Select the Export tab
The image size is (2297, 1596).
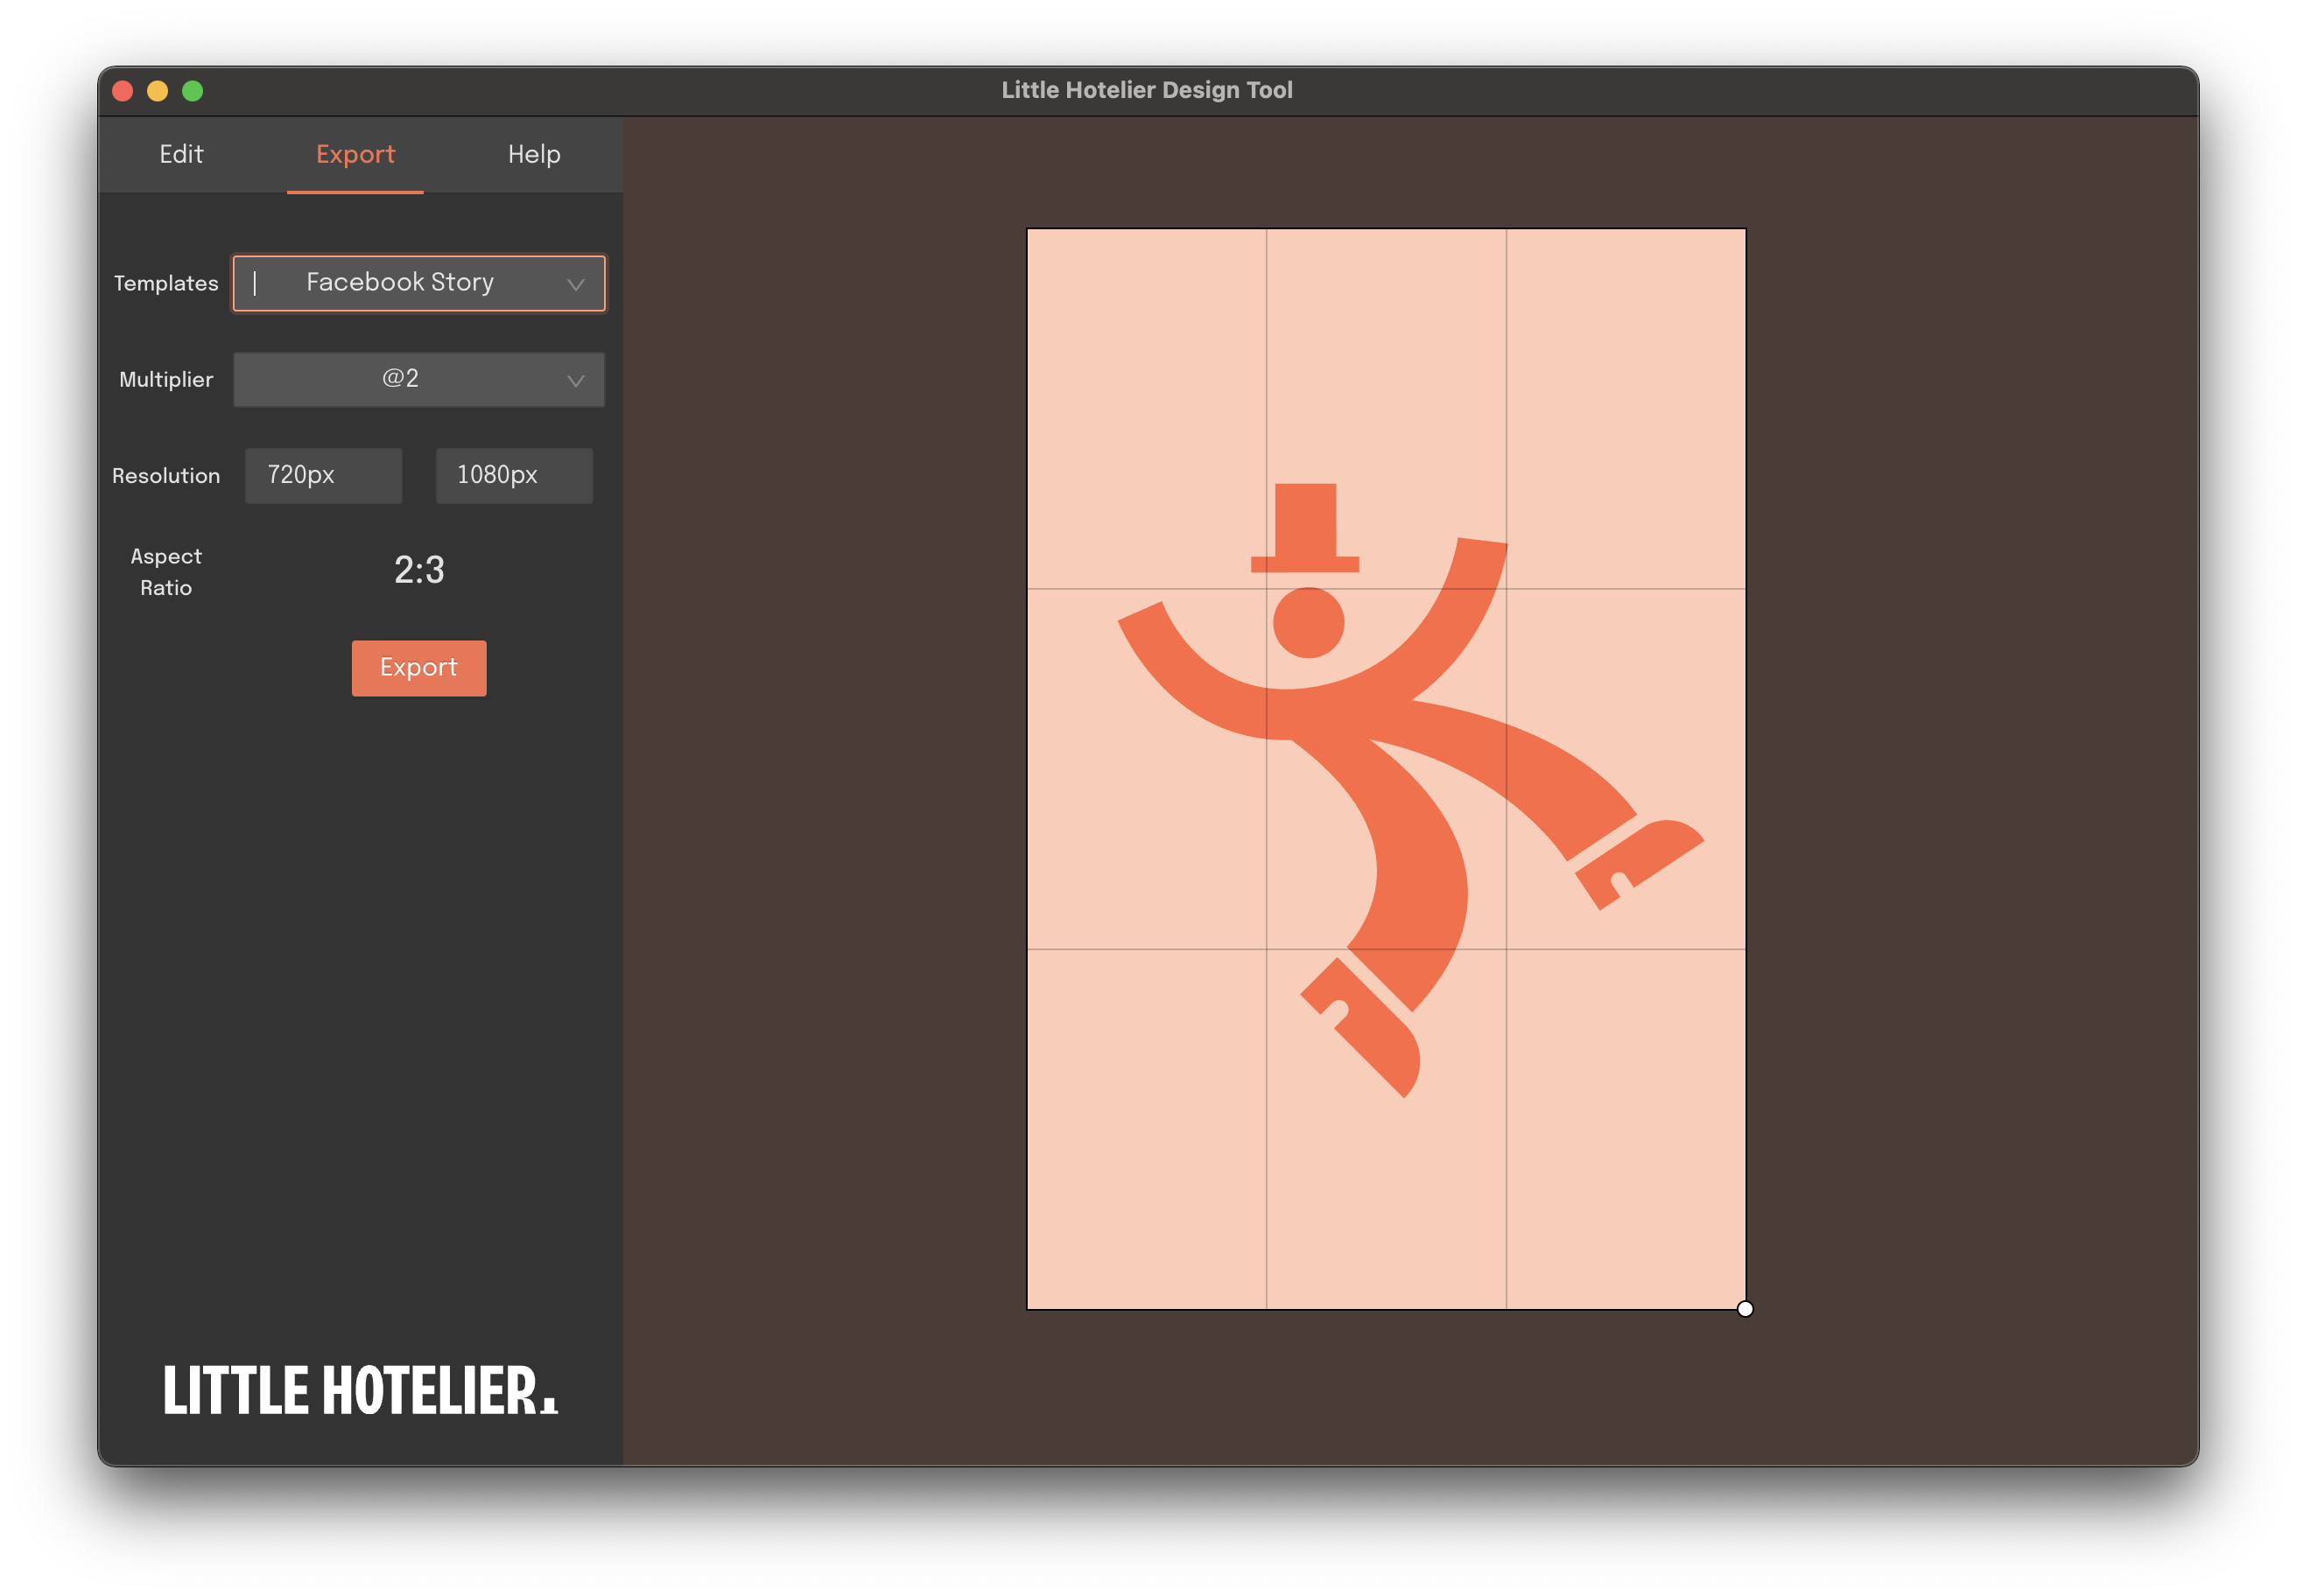tap(355, 154)
